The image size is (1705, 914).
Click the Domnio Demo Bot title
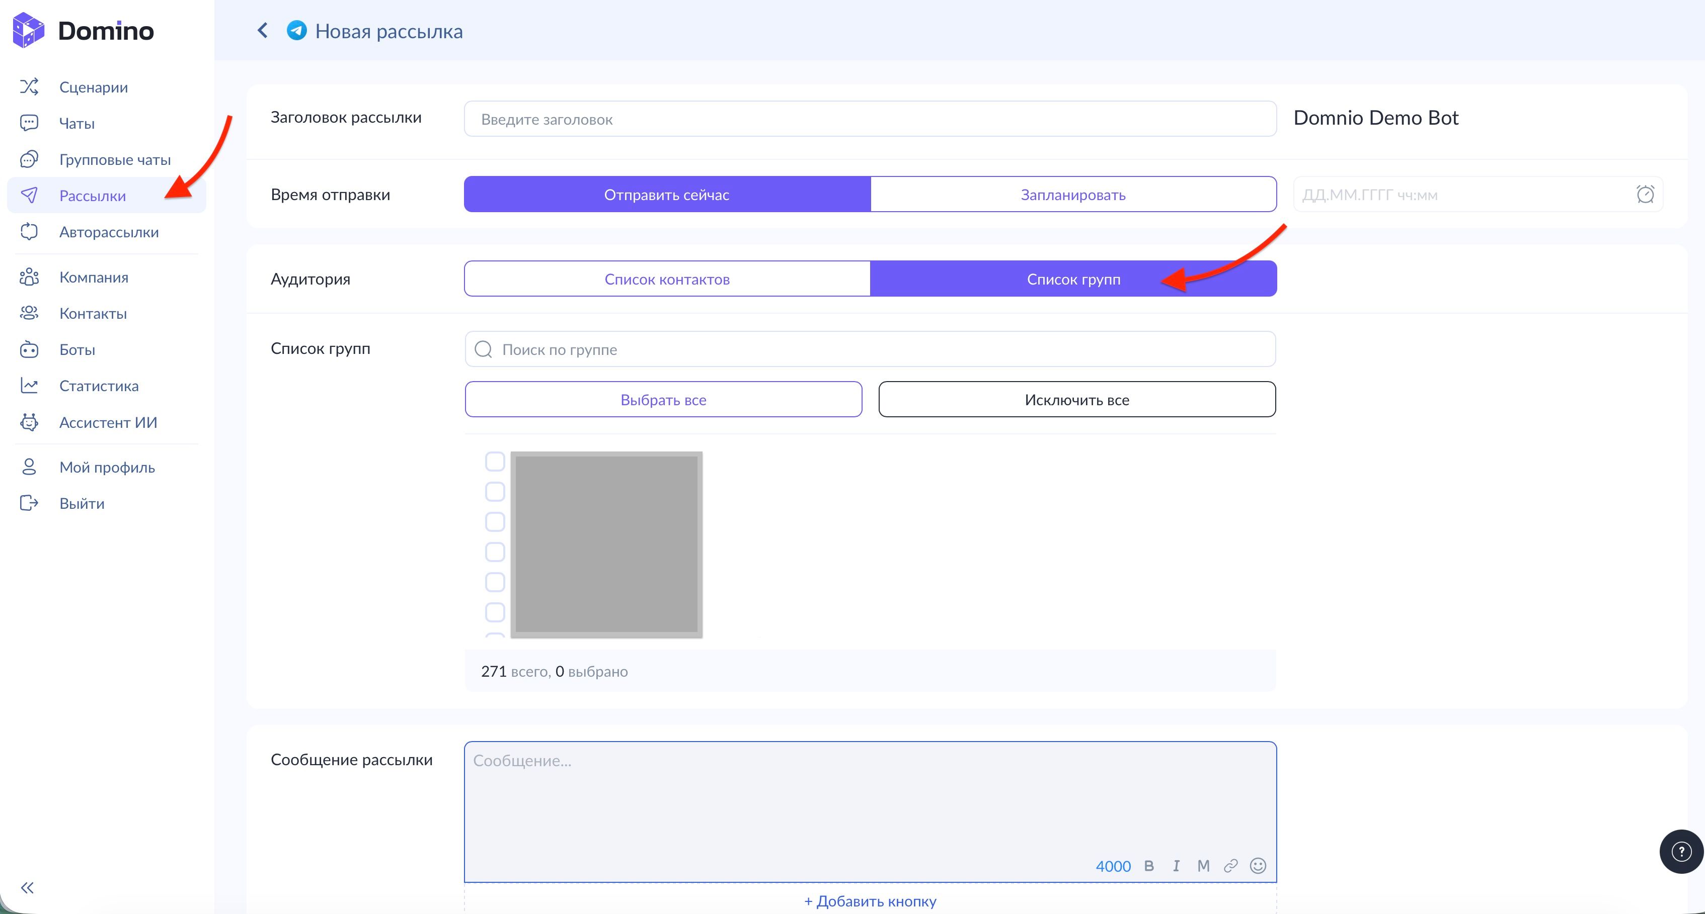[1376, 118]
